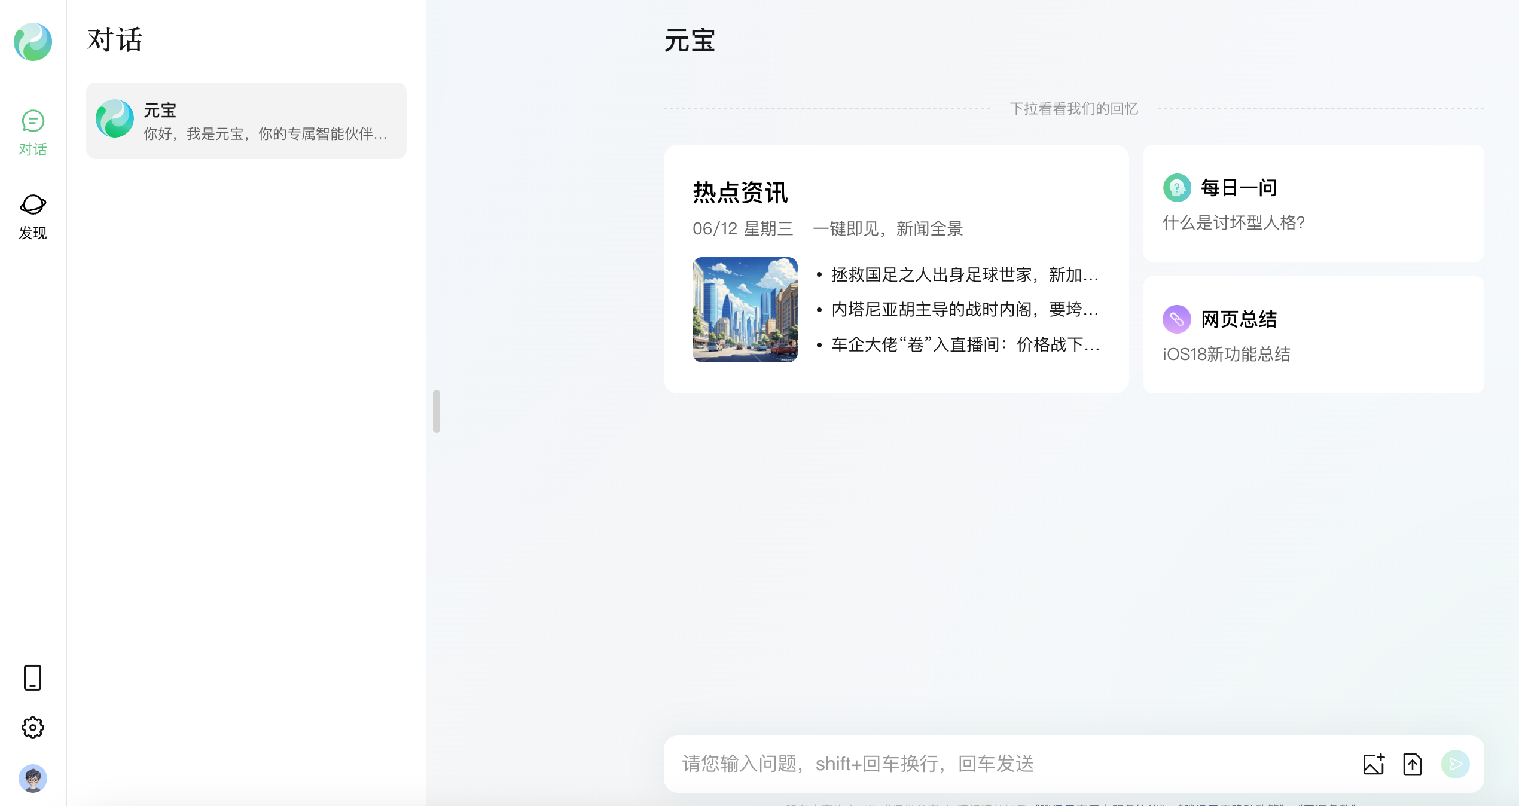Open the 拯救国足之人 news item
This screenshot has width=1519, height=806.
963,275
